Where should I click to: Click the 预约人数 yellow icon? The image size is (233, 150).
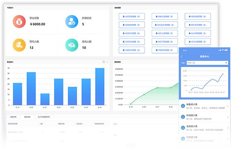[x=18, y=45]
